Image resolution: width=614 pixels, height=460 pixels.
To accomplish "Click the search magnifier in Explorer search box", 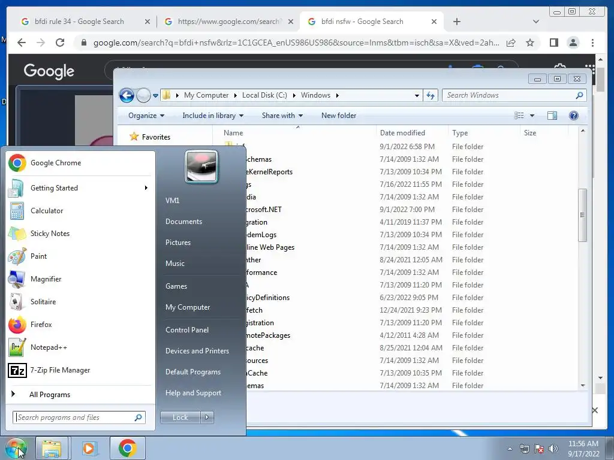I will [580, 95].
